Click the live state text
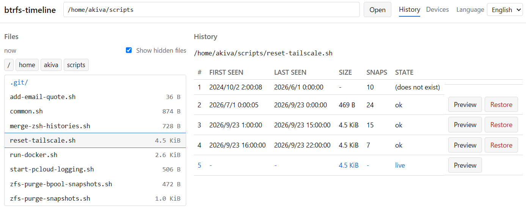 [x=400, y=165]
